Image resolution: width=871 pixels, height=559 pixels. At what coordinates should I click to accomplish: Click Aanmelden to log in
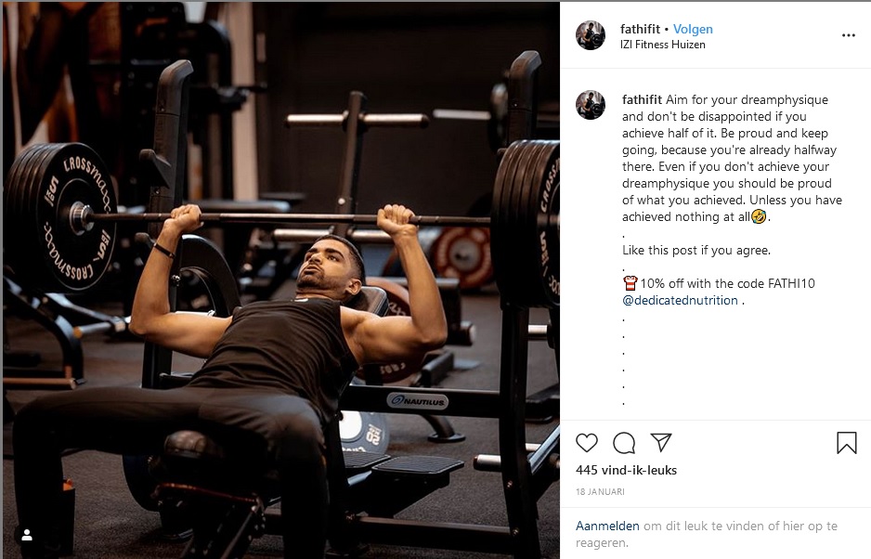(x=607, y=526)
